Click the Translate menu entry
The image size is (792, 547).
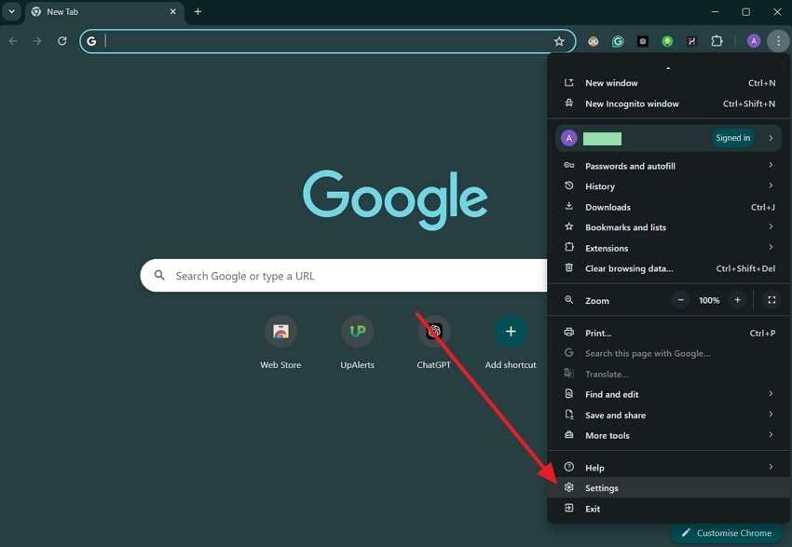pyautogui.click(x=669, y=375)
